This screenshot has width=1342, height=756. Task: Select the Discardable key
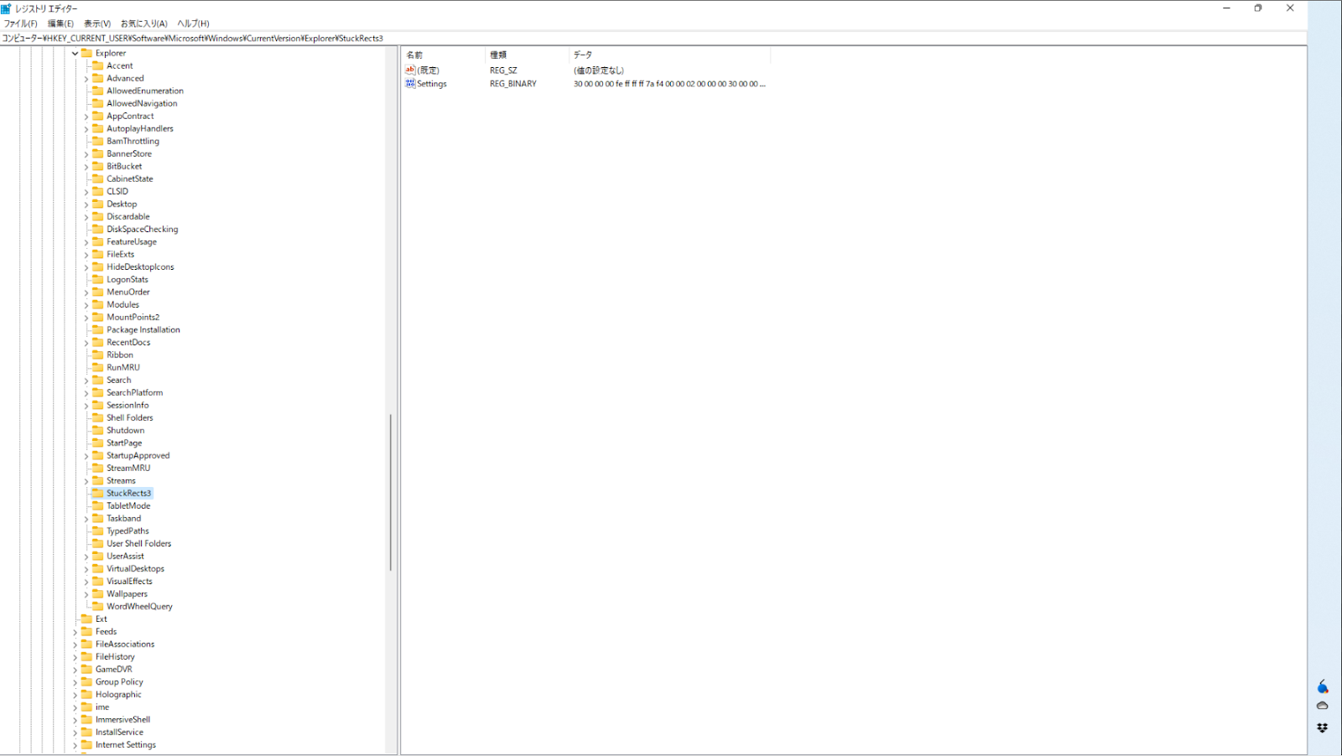pos(128,217)
